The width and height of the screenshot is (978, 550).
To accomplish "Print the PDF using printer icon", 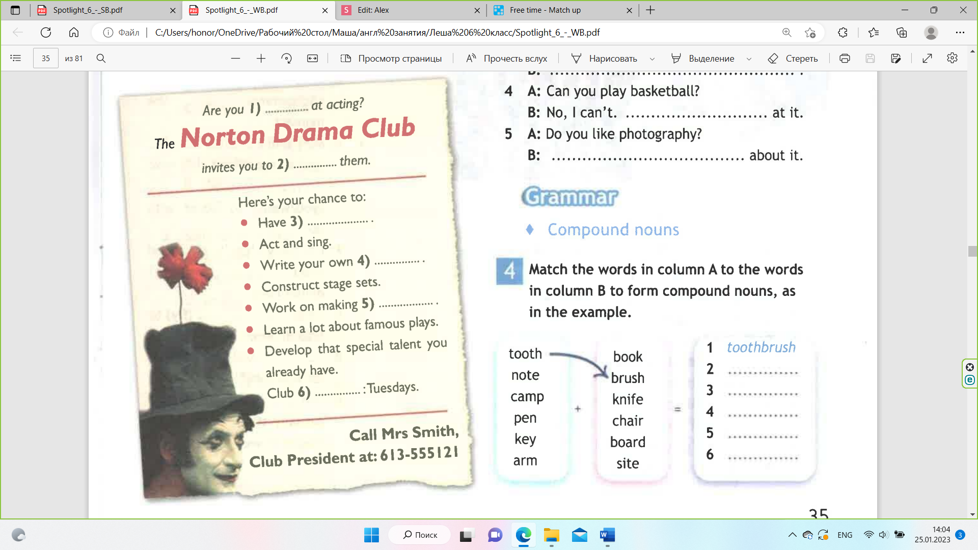I will coord(845,58).
